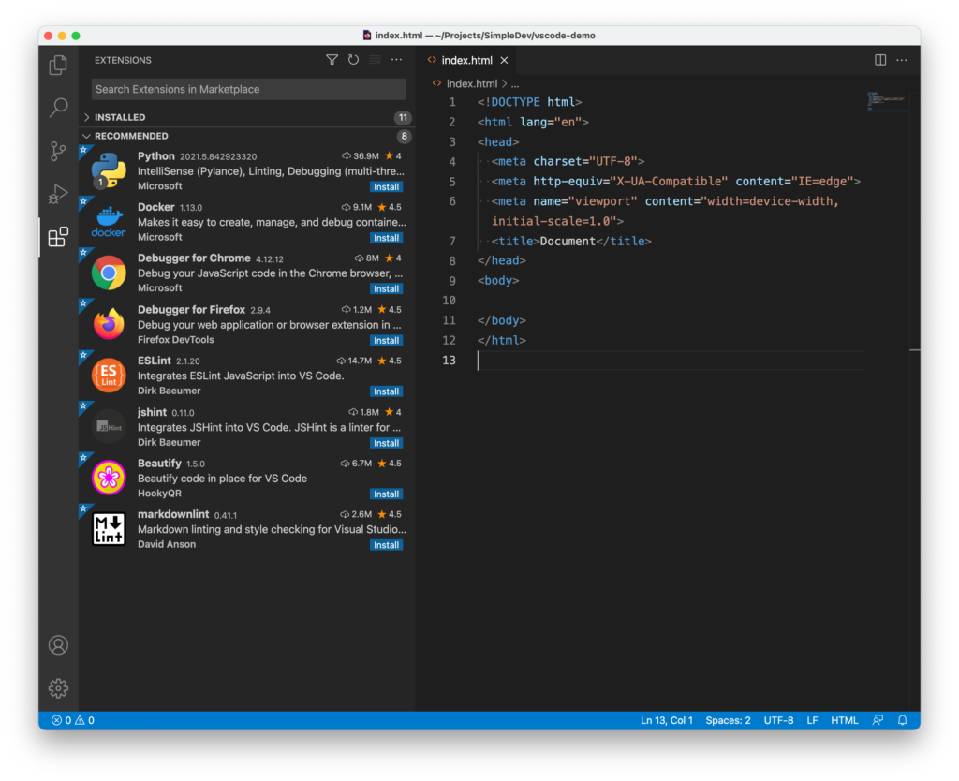The height and width of the screenshot is (781, 959).
Task: Close the index.html tab
Action: coord(504,60)
